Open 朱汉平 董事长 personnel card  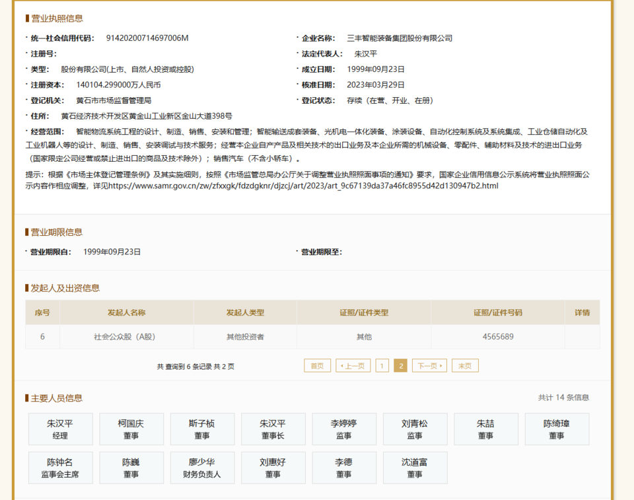(x=273, y=429)
